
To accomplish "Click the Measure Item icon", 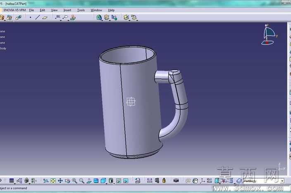I will (x=157, y=181).
